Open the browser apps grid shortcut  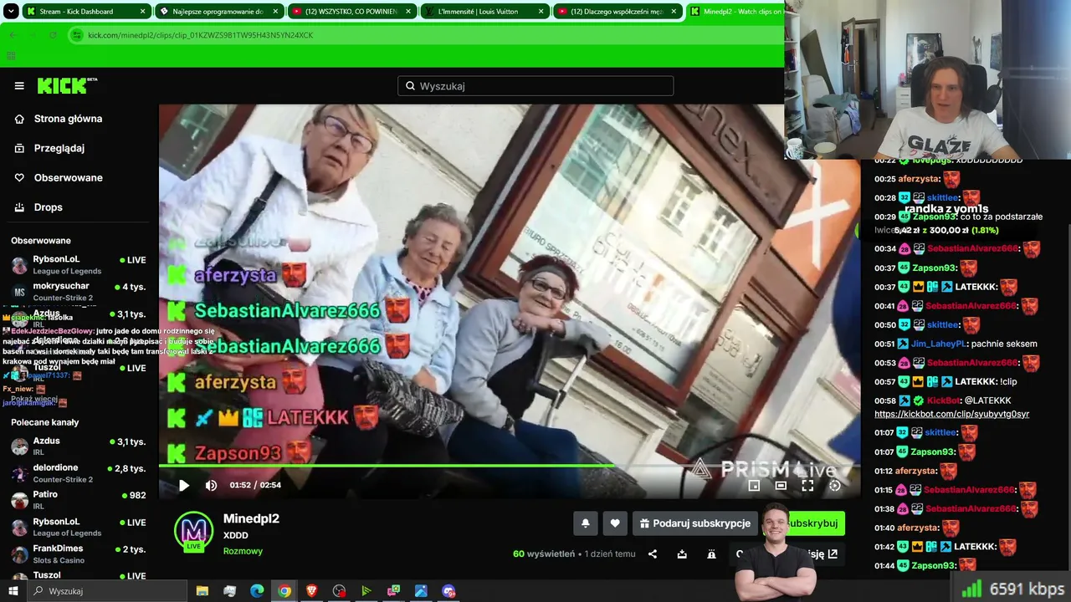click(x=11, y=56)
